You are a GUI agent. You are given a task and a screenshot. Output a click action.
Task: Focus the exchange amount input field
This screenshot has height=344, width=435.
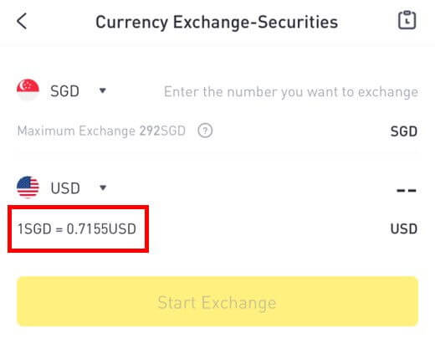click(x=291, y=92)
